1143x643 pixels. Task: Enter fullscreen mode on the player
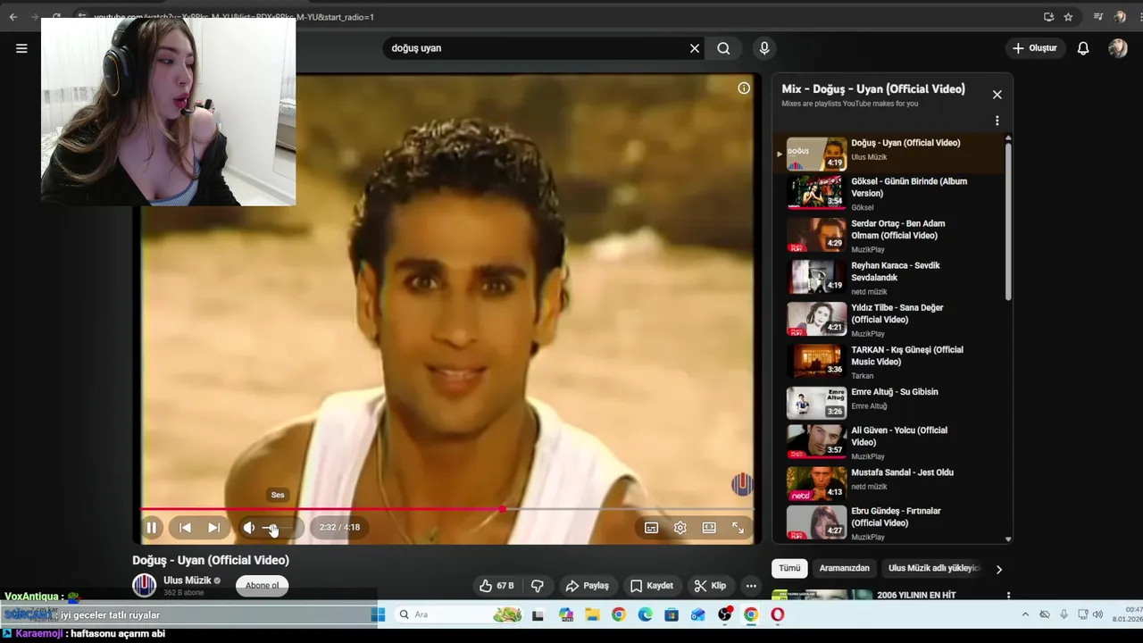coord(738,528)
